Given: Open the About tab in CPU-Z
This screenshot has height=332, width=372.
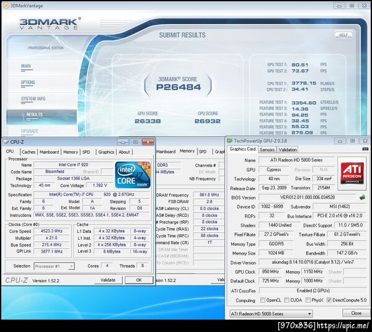Looking at the screenshot, I should (x=124, y=152).
